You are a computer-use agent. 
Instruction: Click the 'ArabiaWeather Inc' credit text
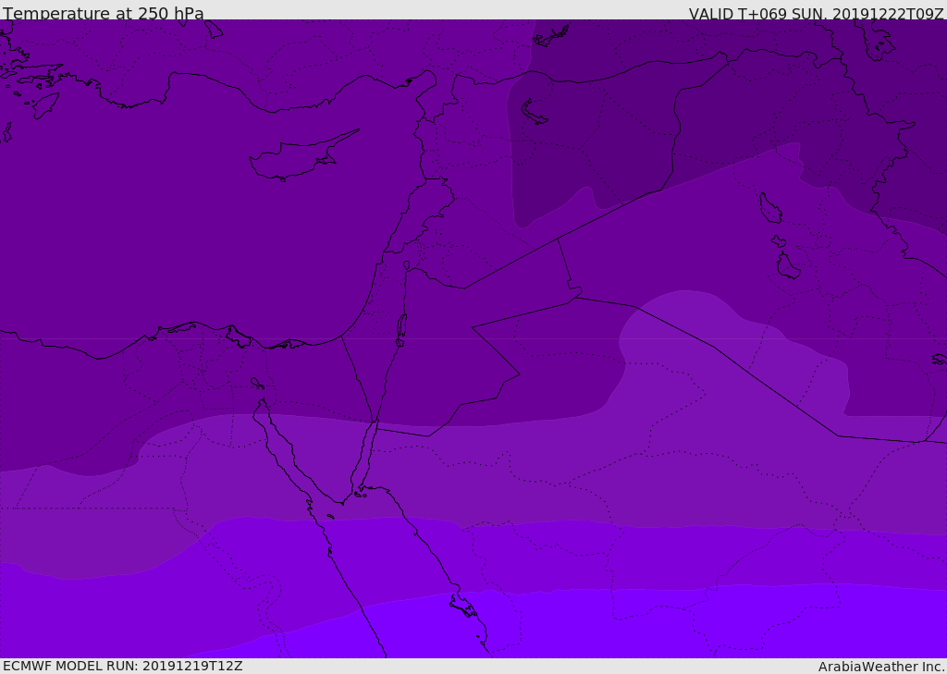pyautogui.click(x=880, y=667)
